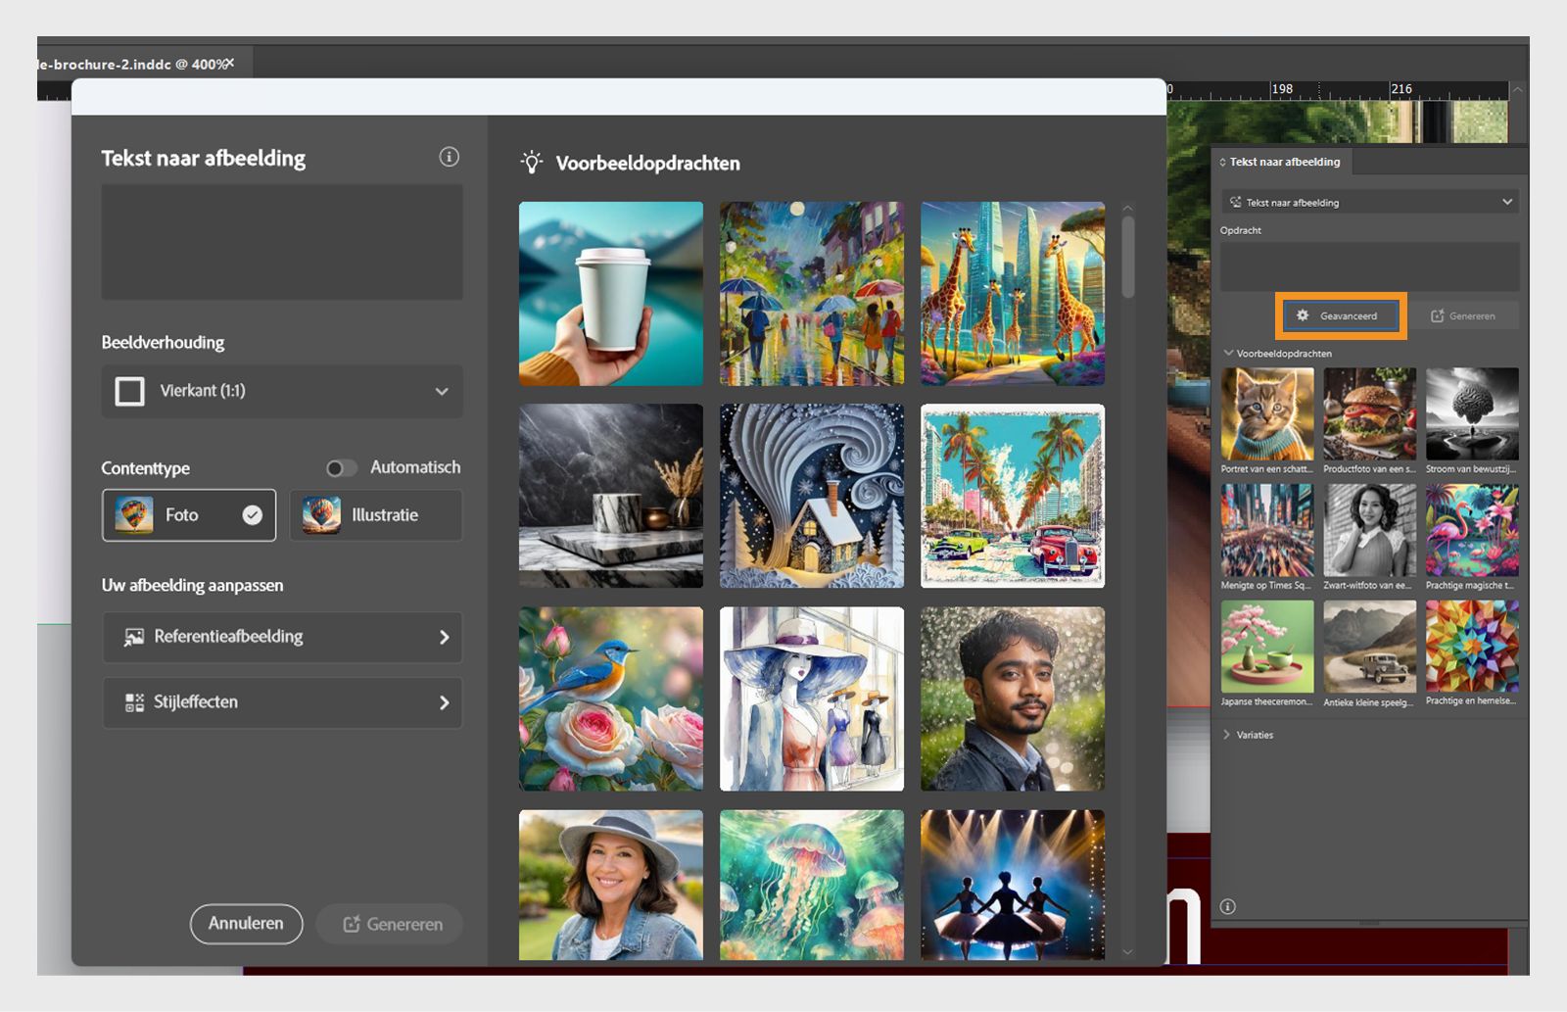
Task: Click the Geavanceerd button in the side panel
Action: tap(1340, 315)
